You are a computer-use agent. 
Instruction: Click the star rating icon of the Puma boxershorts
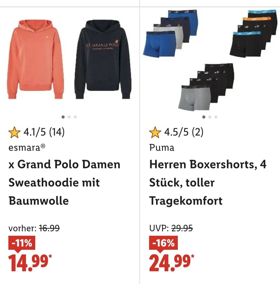(155, 133)
